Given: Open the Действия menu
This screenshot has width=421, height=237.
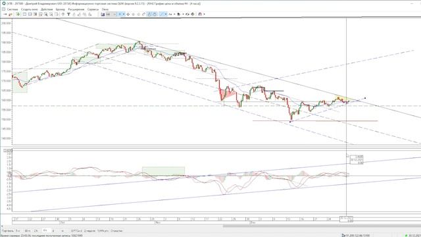Looking at the screenshot, I should point(47,9).
